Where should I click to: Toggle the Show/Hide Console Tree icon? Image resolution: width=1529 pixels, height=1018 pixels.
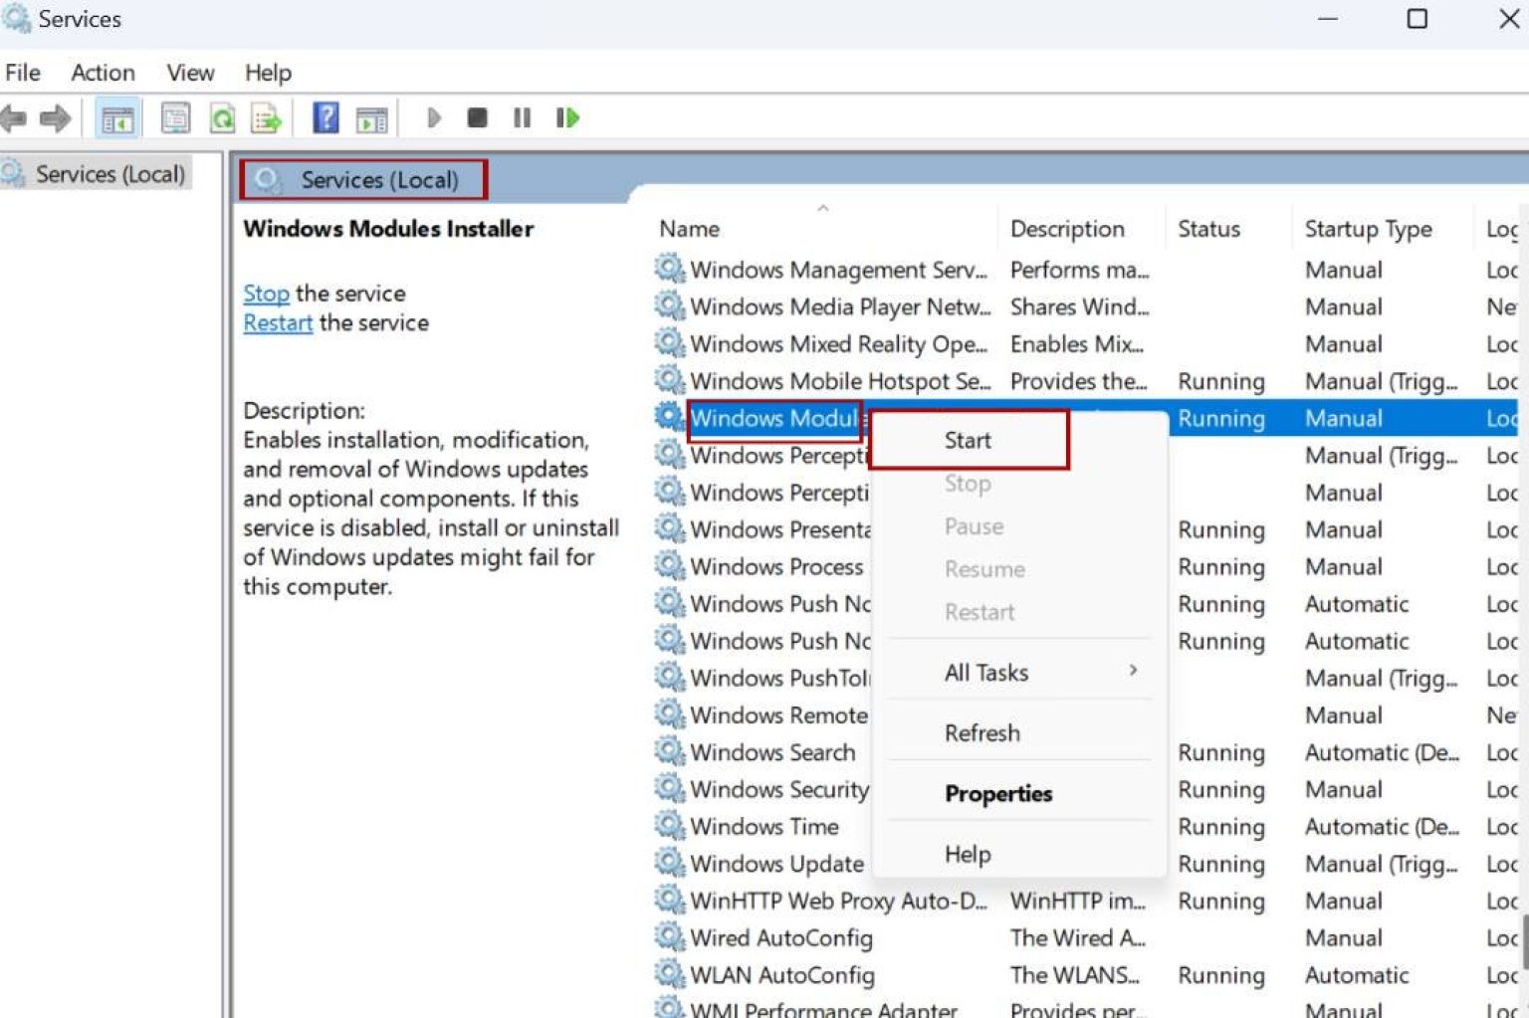pyautogui.click(x=115, y=117)
